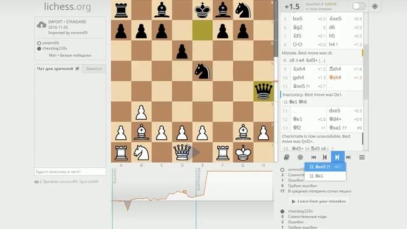The image size is (407, 229).
Task: Click the c6 e4 Nxf3+ variation line
Action: point(304,60)
